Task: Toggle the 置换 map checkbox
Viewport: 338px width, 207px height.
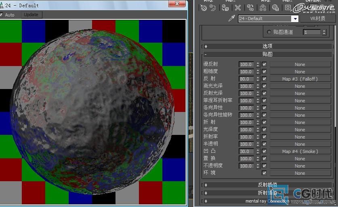Action: 264,159
